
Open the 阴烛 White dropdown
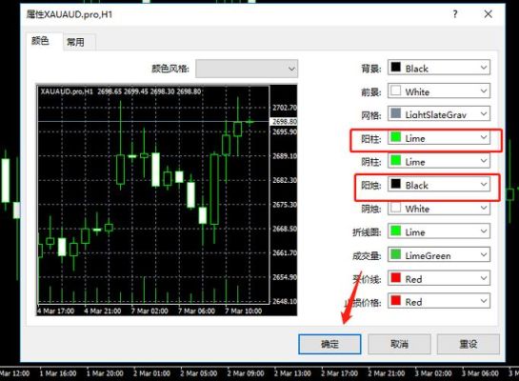click(x=439, y=208)
